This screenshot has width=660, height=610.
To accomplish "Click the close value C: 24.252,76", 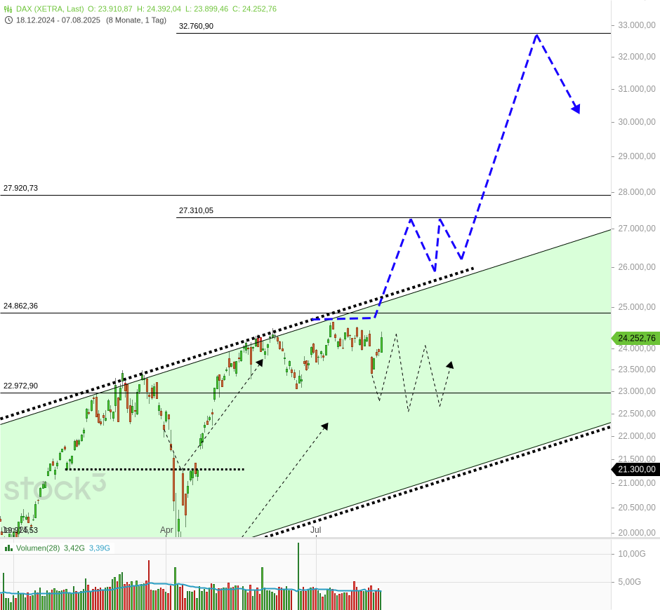I will [x=254, y=9].
